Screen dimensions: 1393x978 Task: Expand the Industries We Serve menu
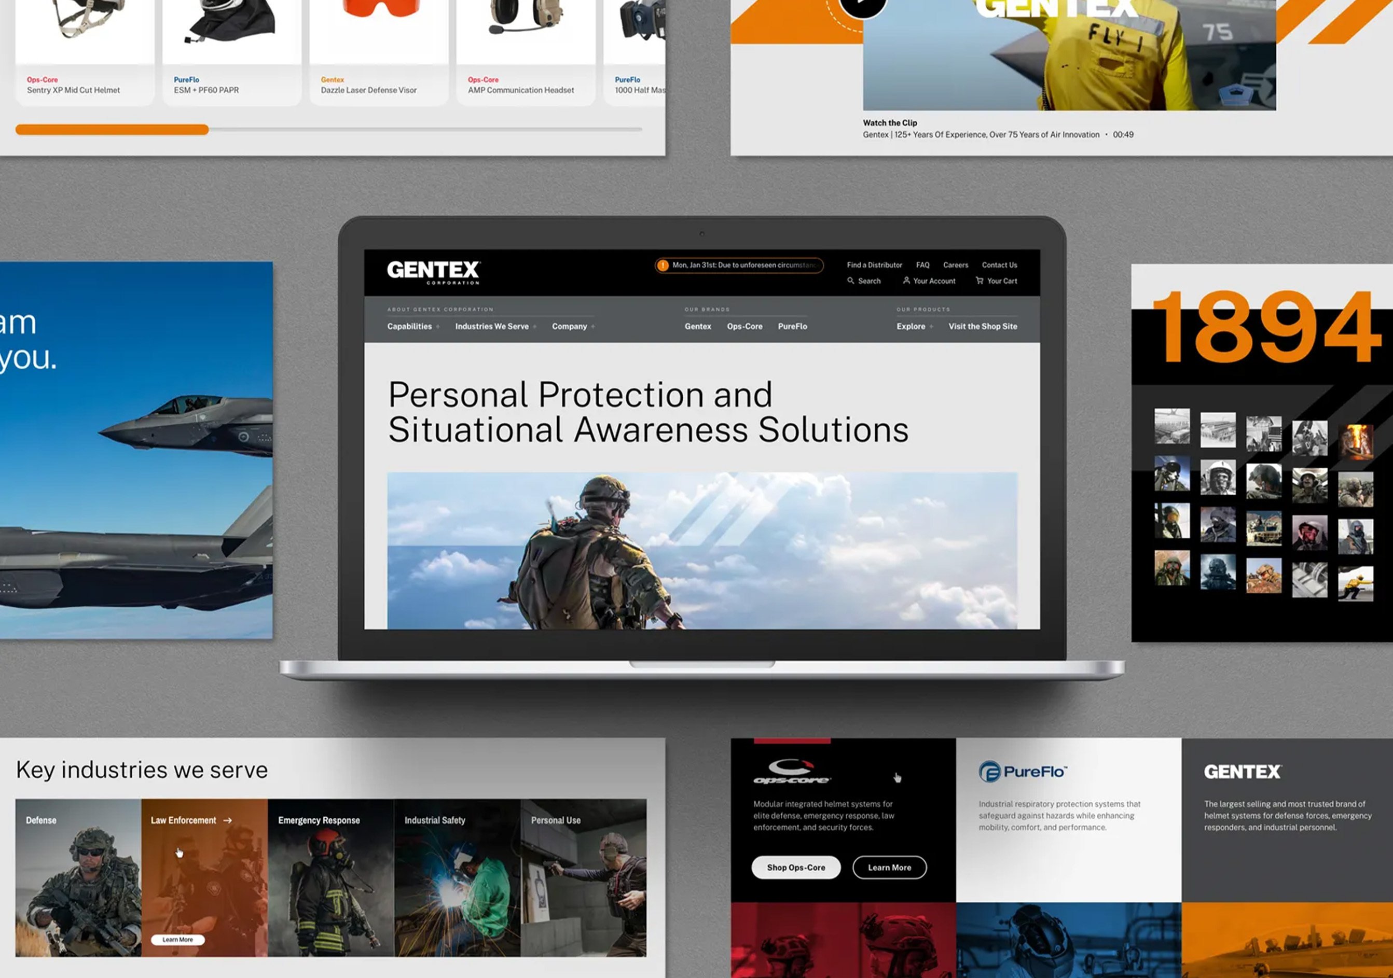point(495,326)
